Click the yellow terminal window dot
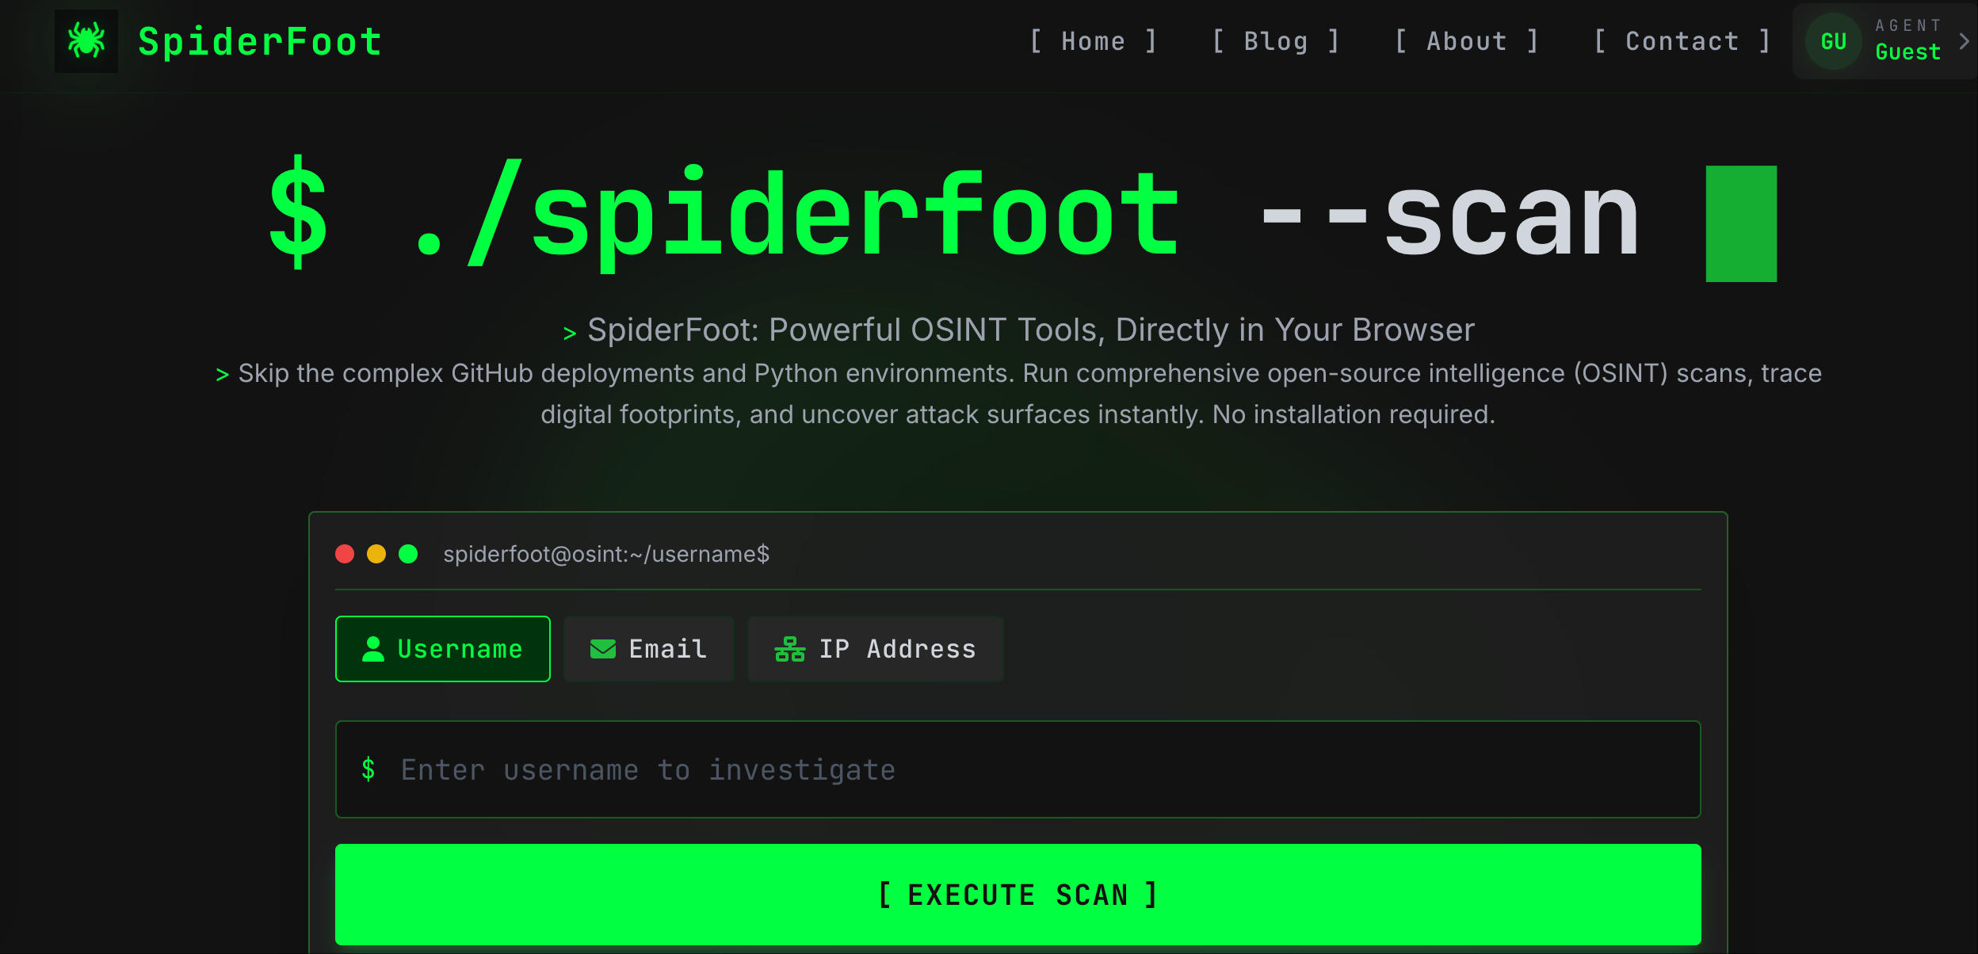The image size is (1978, 954). [x=376, y=554]
